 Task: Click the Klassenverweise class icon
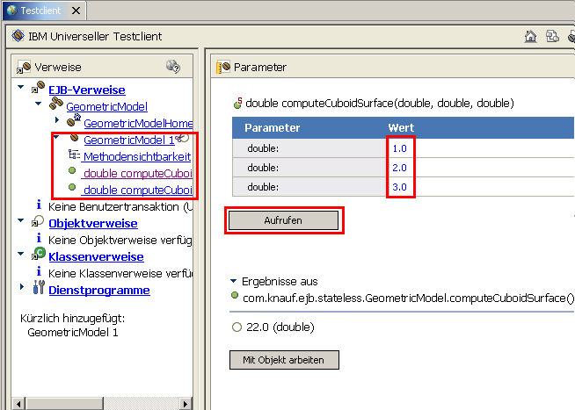click(x=38, y=255)
